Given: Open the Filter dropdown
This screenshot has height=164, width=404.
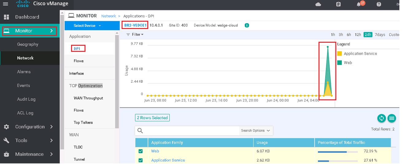Looking at the screenshot, I should tap(135, 35).
